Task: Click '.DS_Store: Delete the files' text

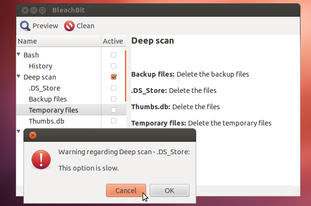Action: pyautogui.click(x=174, y=91)
